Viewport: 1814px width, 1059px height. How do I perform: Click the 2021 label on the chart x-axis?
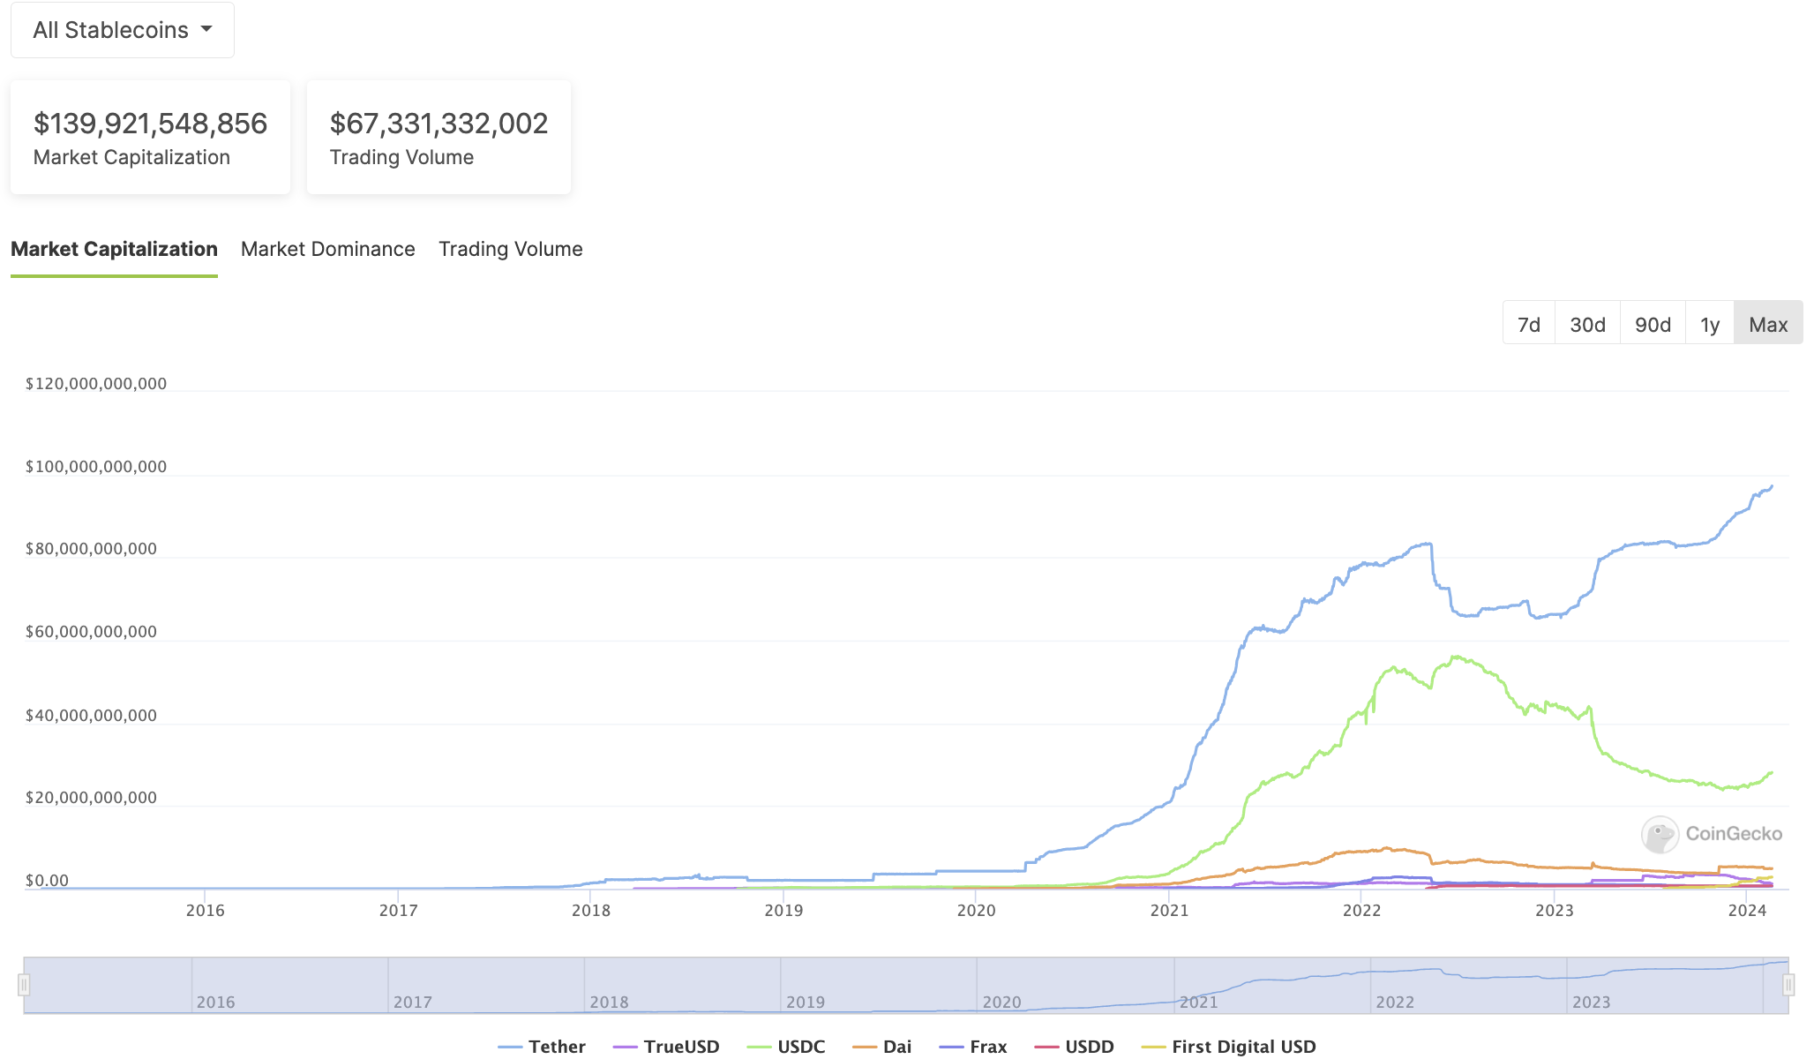coord(1169,911)
